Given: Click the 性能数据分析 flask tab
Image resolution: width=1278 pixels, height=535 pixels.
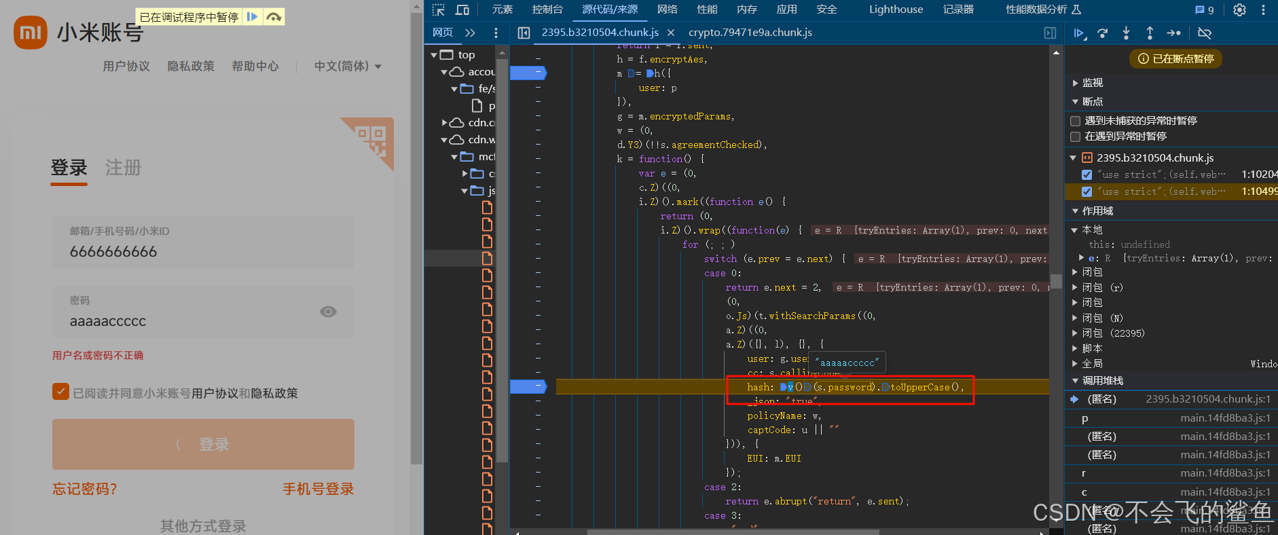Looking at the screenshot, I should coord(1043,10).
